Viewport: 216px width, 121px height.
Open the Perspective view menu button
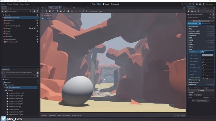(47, 15)
